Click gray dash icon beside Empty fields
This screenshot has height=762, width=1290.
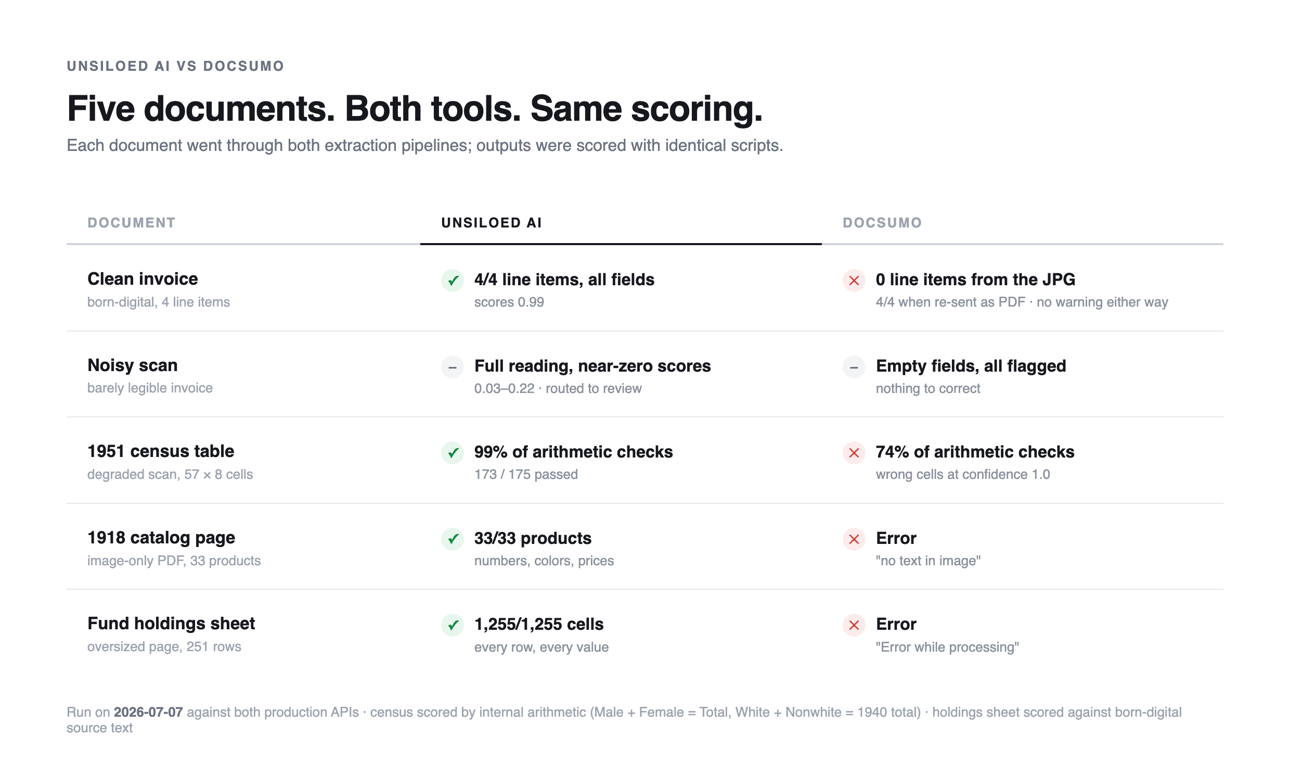[854, 367]
